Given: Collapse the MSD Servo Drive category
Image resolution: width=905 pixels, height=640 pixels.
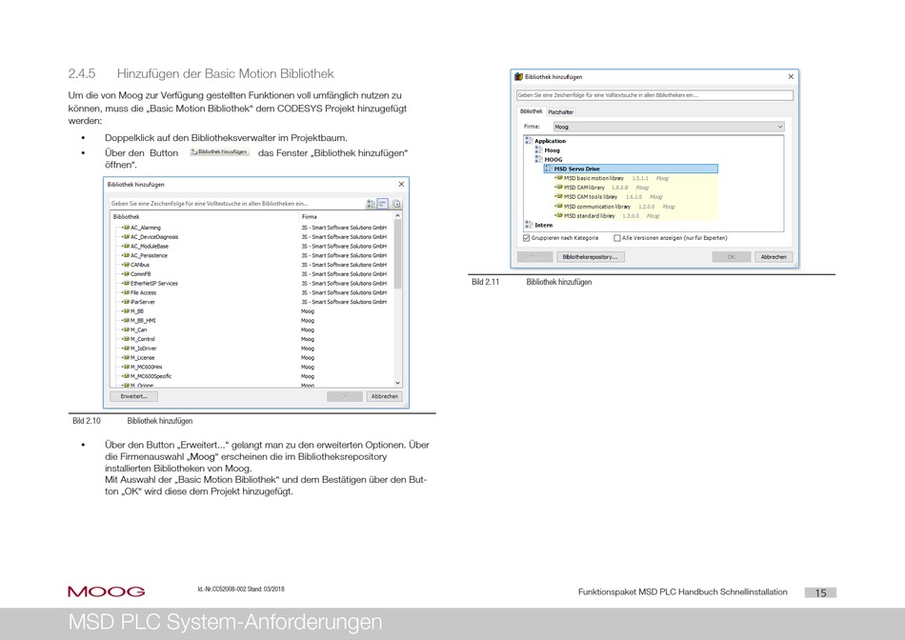Looking at the screenshot, I should click(549, 169).
